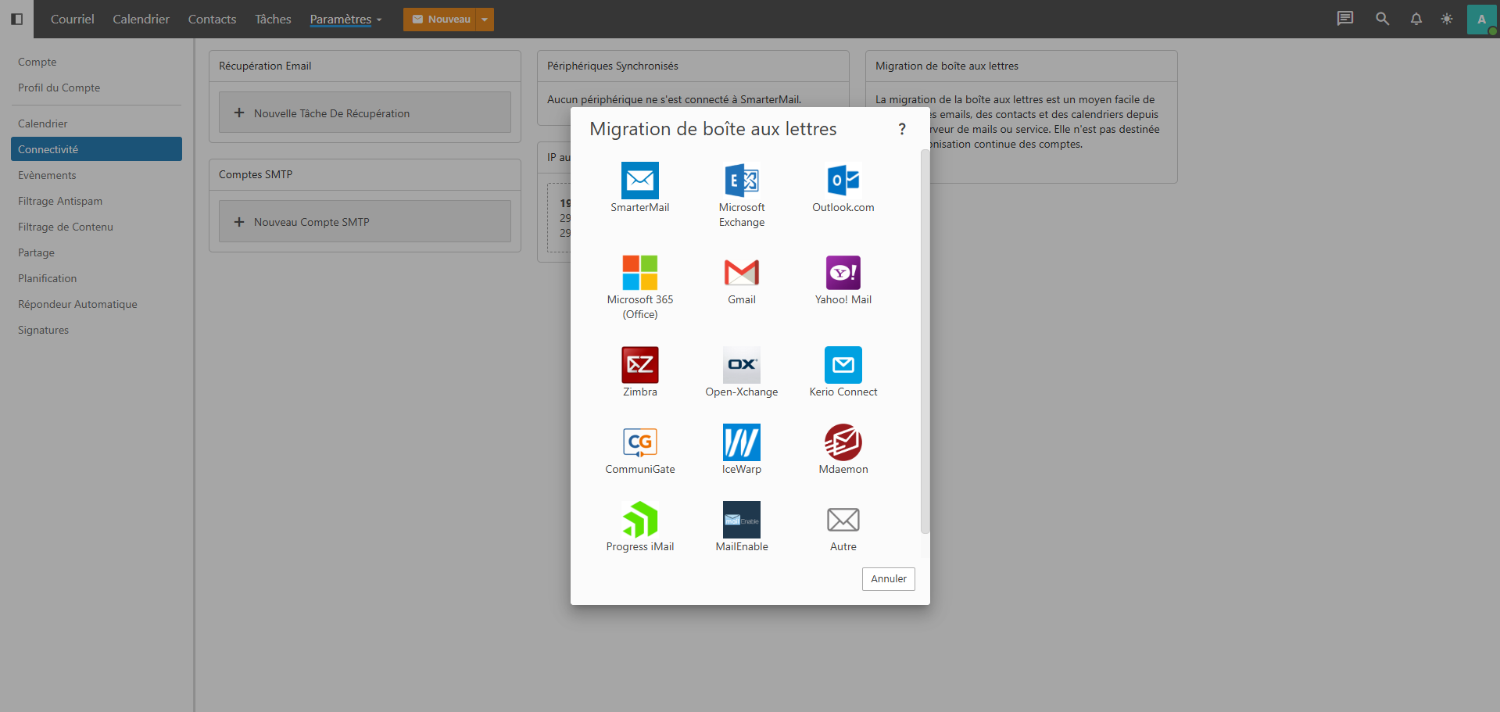Select MailEnable migration option
1500x712 pixels.
point(741,527)
